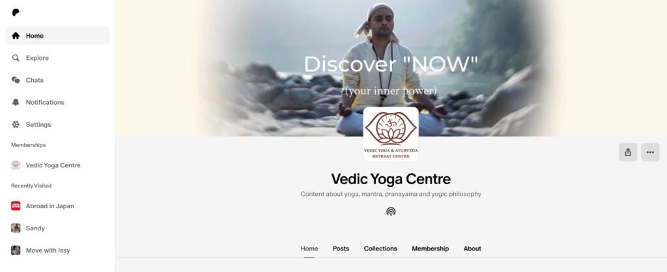Switch to the Posts tab
667x272 pixels.
click(341, 249)
